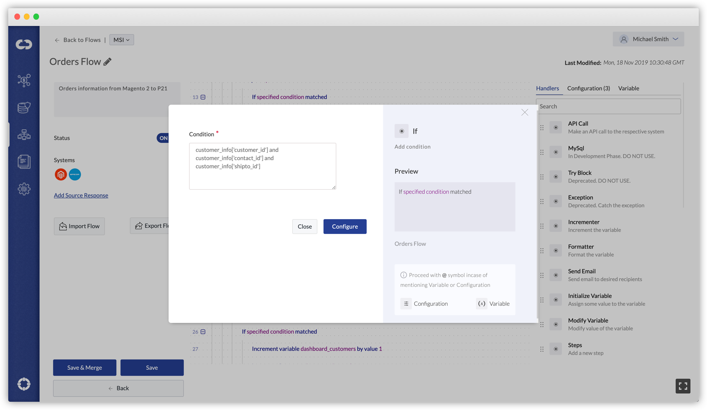Click the Close button in dialog
The width and height of the screenshot is (707, 410).
coord(305,227)
